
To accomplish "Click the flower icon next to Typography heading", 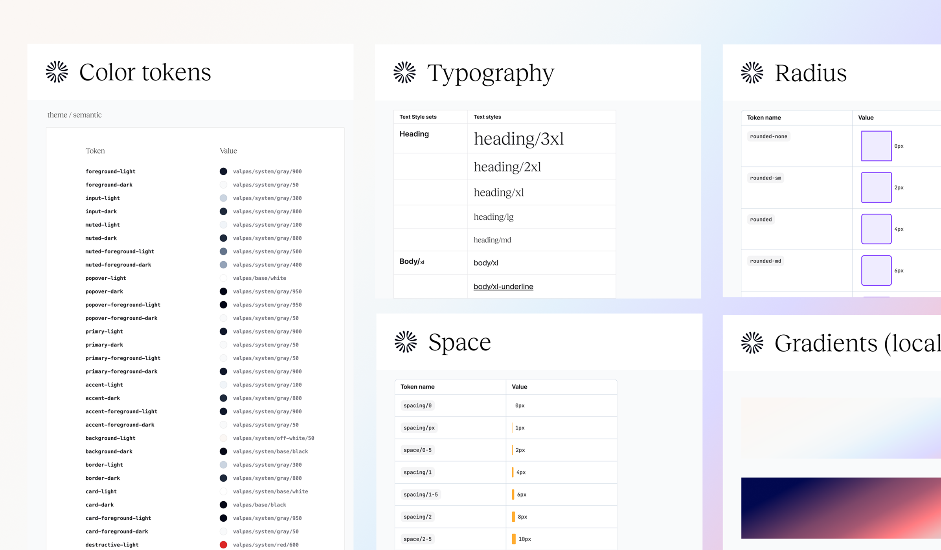I will click(x=404, y=73).
